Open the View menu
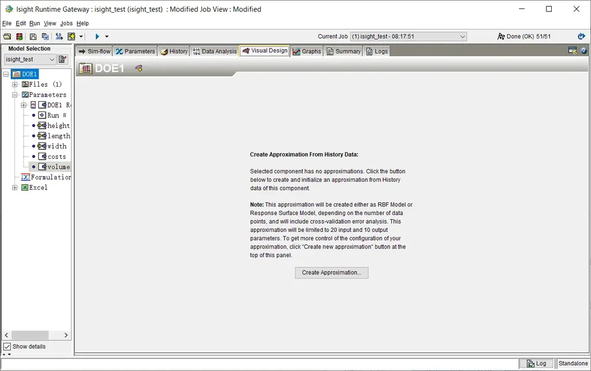Viewport: 591px width, 371px height. point(50,23)
